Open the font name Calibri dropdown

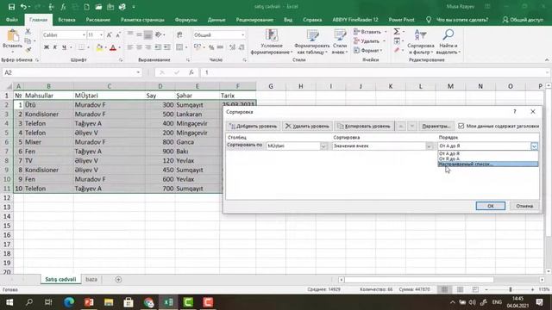point(84,34)
